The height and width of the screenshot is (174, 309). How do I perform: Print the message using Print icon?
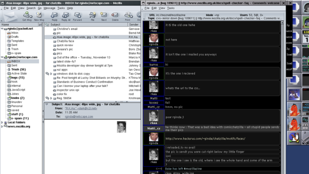click(128, 15)
